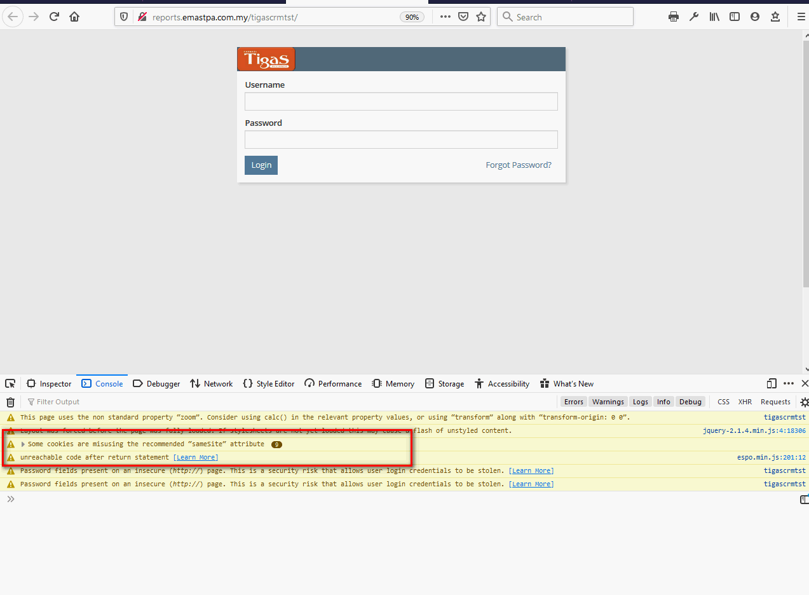The width and height of the screenshot is (809, 595).
Task: Follow the Forgot Password? link
Action: (x=519, y=165)
